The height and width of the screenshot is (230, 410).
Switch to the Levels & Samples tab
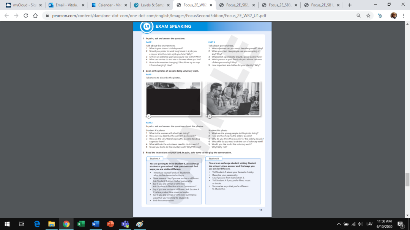click(x=151, y=5)
